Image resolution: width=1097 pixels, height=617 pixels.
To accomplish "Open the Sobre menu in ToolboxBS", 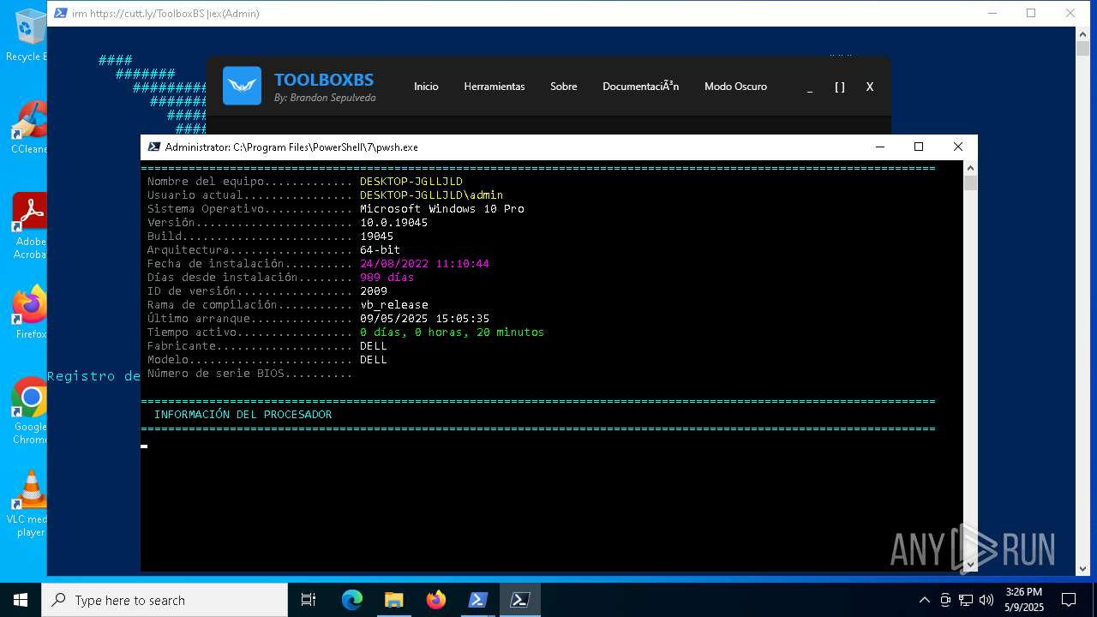I will (x=564, y=87).
